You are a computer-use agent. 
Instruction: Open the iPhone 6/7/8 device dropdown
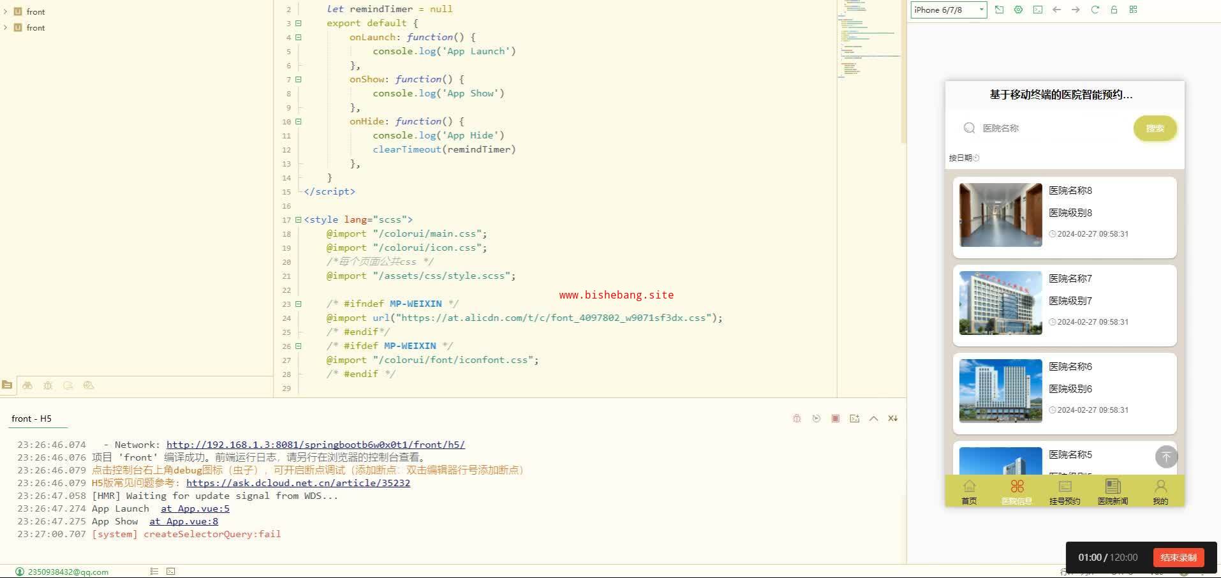click(x=948, y=10)
